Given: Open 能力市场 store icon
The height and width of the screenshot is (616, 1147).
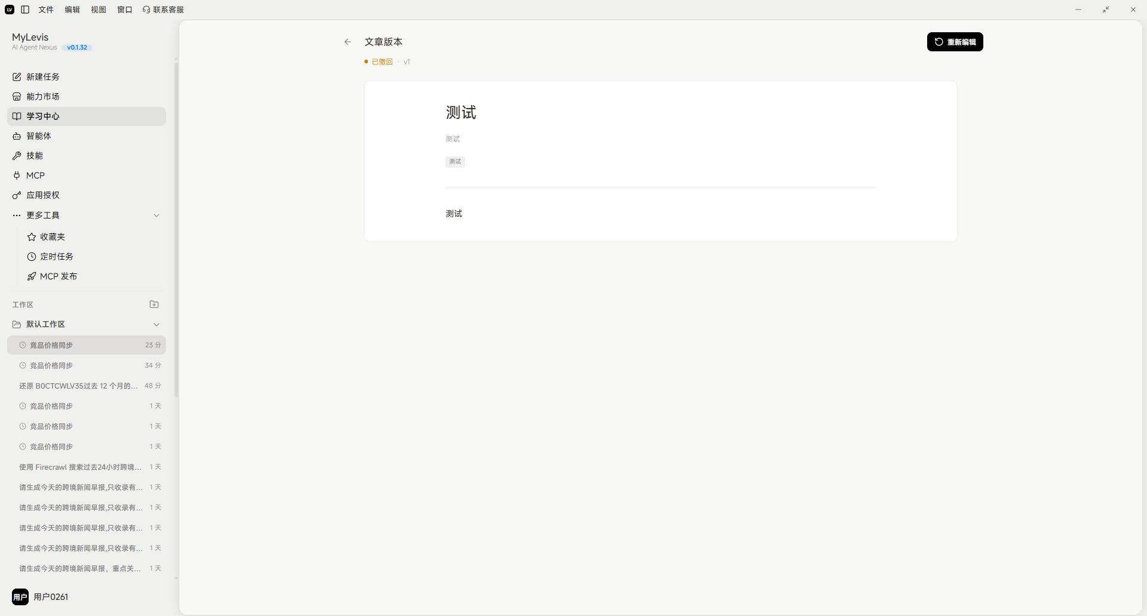Looking at the screenshot, I should (17, 97).
